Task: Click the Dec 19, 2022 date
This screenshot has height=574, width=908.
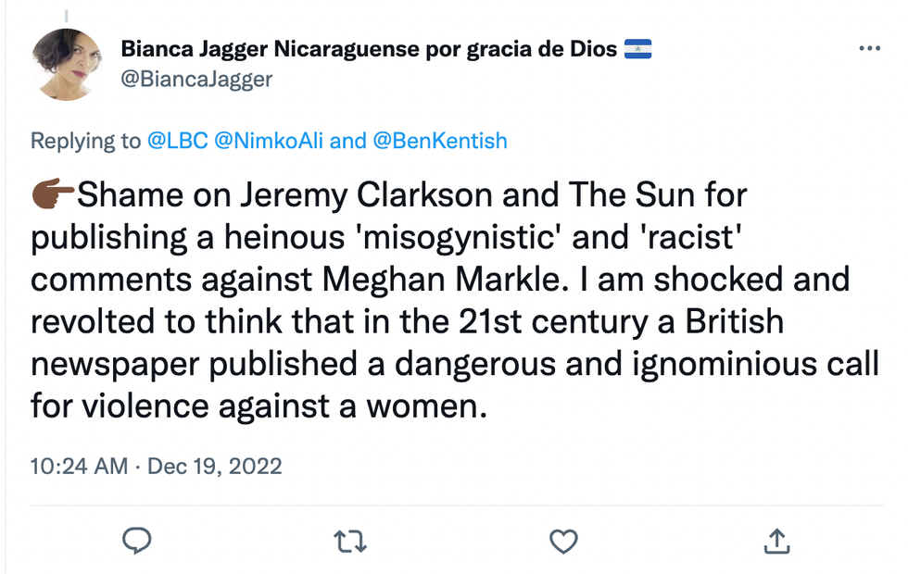Action: point(213,465)
